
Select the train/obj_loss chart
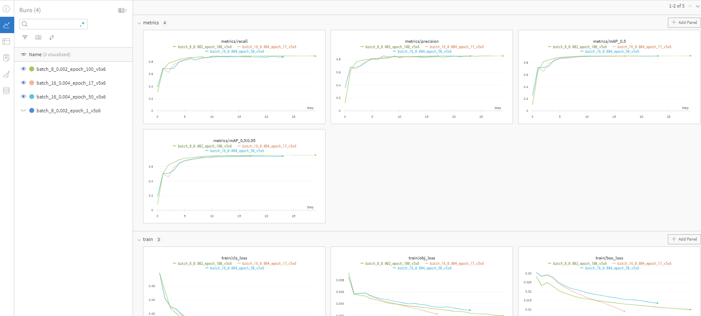click(x=422, y=282)
